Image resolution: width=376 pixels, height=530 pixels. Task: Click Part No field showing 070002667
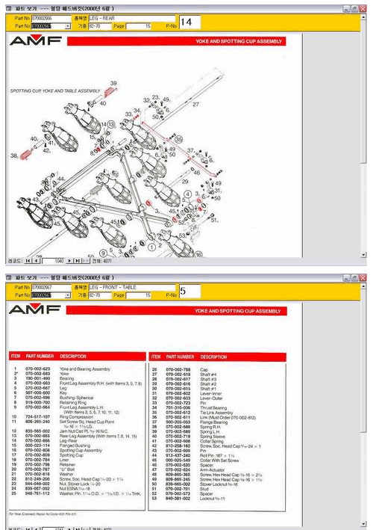point(51,287)
